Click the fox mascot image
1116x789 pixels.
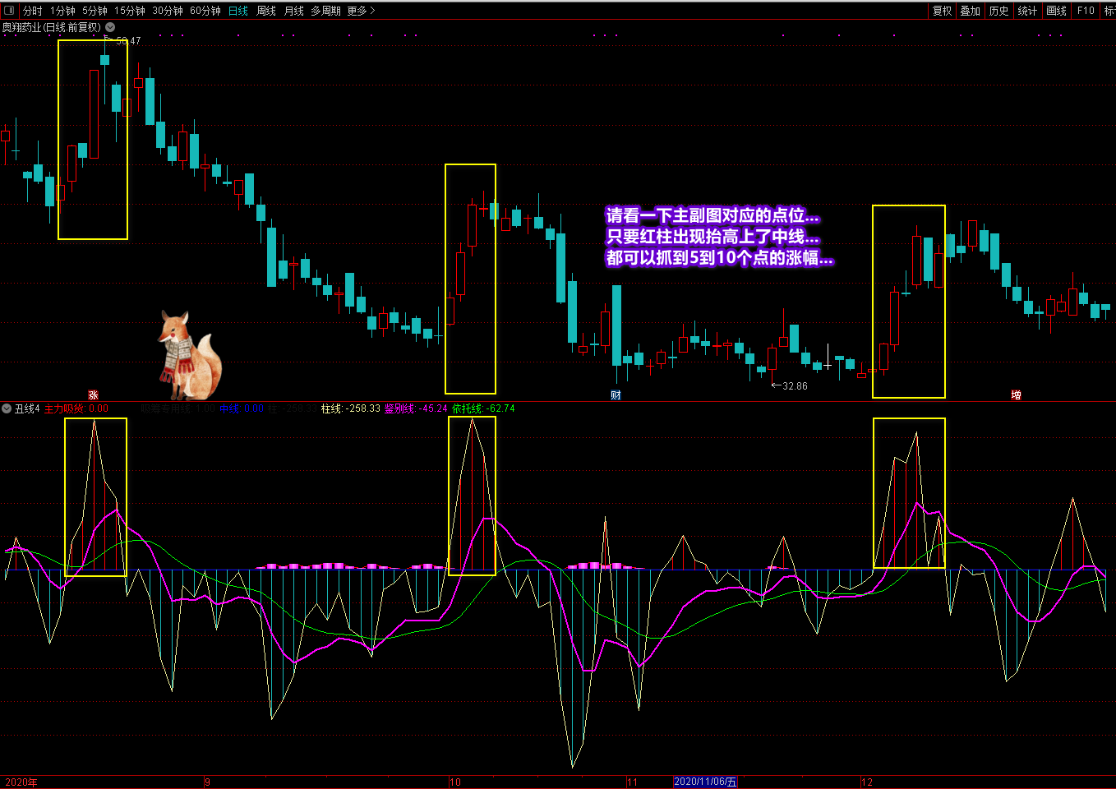[x=189, y=355]
